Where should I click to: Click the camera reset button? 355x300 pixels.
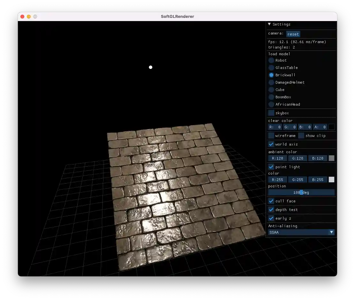293,34
